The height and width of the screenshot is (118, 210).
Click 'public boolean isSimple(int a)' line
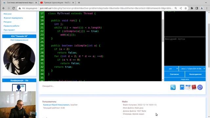76,46
